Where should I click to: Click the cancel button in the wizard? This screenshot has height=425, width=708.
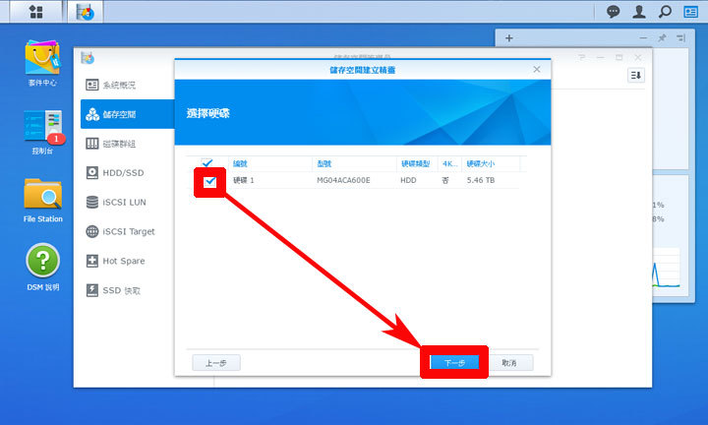click(509, 363)
